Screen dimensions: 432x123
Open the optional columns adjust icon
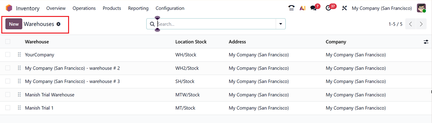[x=426, y=42]
